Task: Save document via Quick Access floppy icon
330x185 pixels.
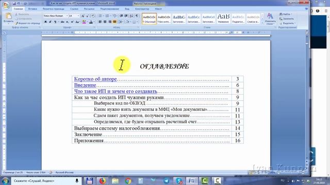Action: coord(14,4)
